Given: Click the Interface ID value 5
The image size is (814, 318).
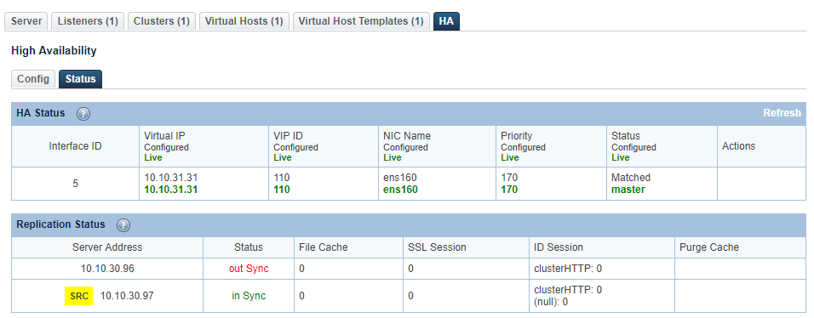Looking at the screenshot, I should [75, 184].
